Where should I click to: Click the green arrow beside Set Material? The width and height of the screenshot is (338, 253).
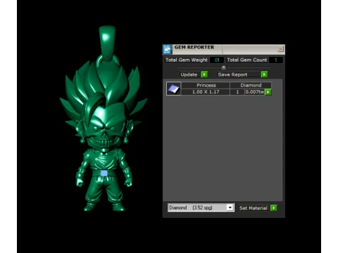pos(273,208)
